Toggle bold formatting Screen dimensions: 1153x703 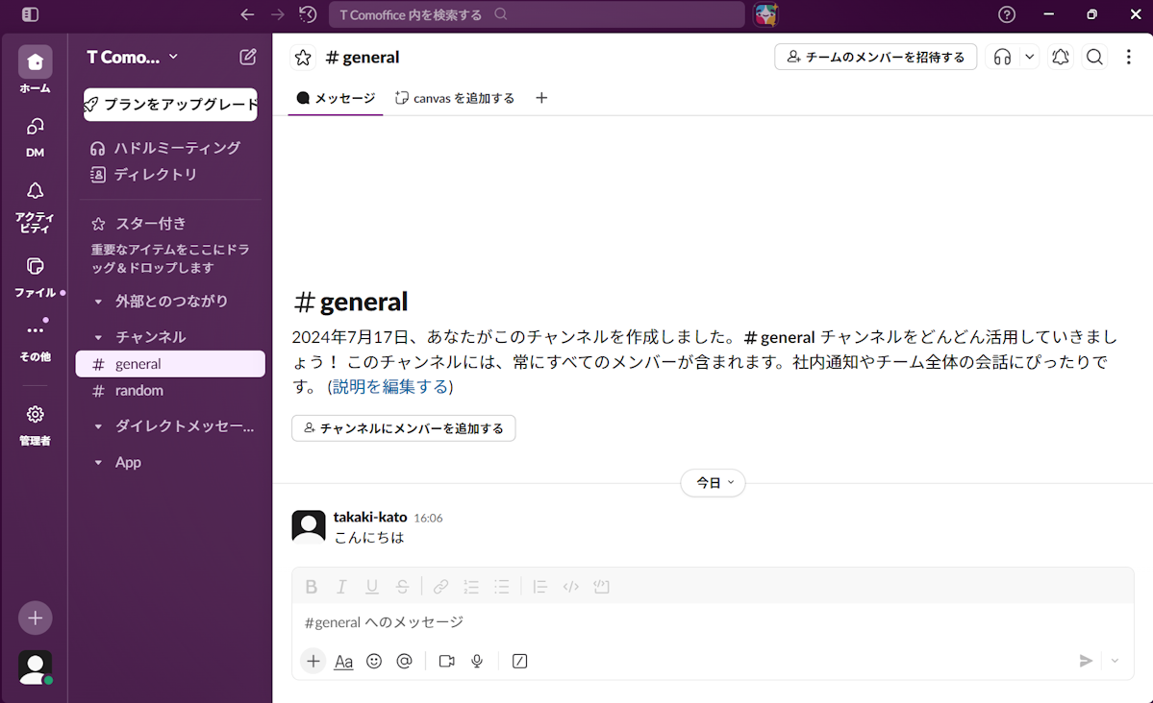click(311, 586)
